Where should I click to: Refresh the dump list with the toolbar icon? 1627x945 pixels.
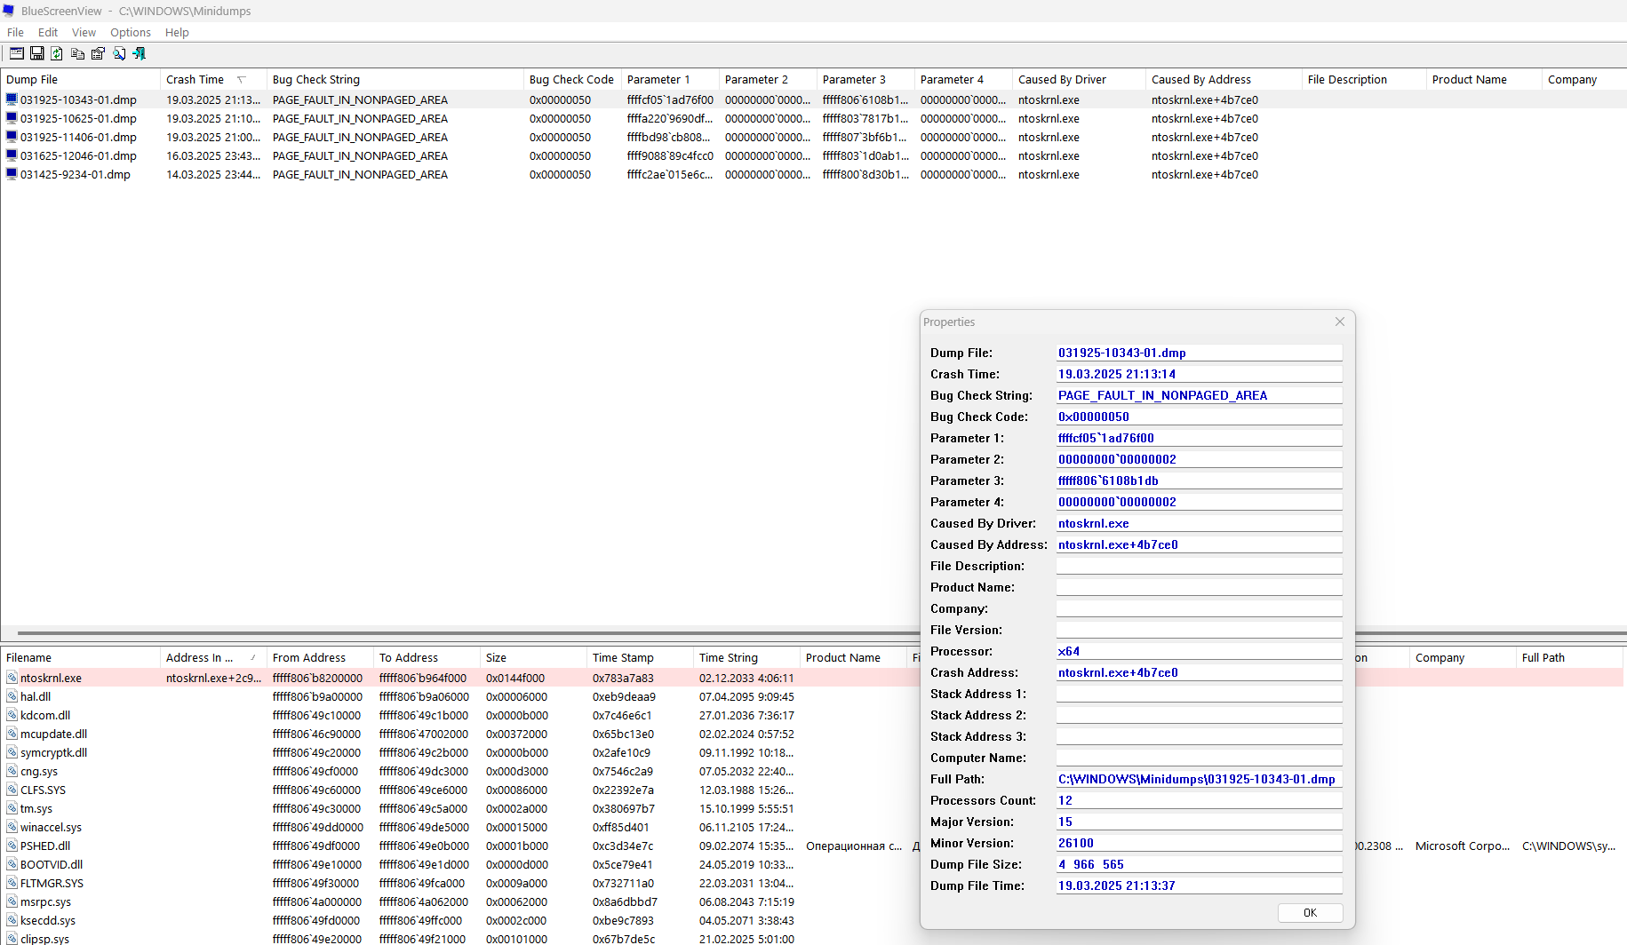point(57,54)
